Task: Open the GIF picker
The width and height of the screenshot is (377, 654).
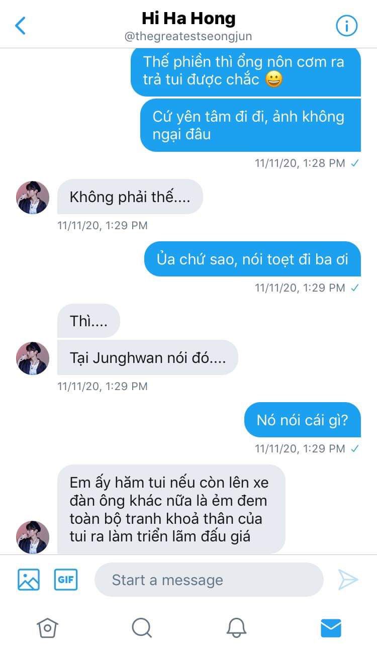Action: point(66,580)
